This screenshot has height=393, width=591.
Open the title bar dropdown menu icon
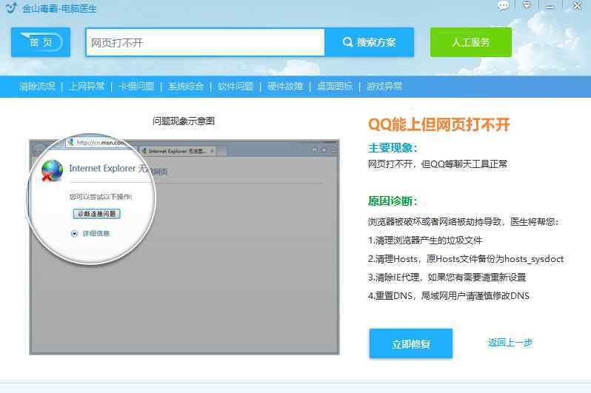[x=527, y=5]
